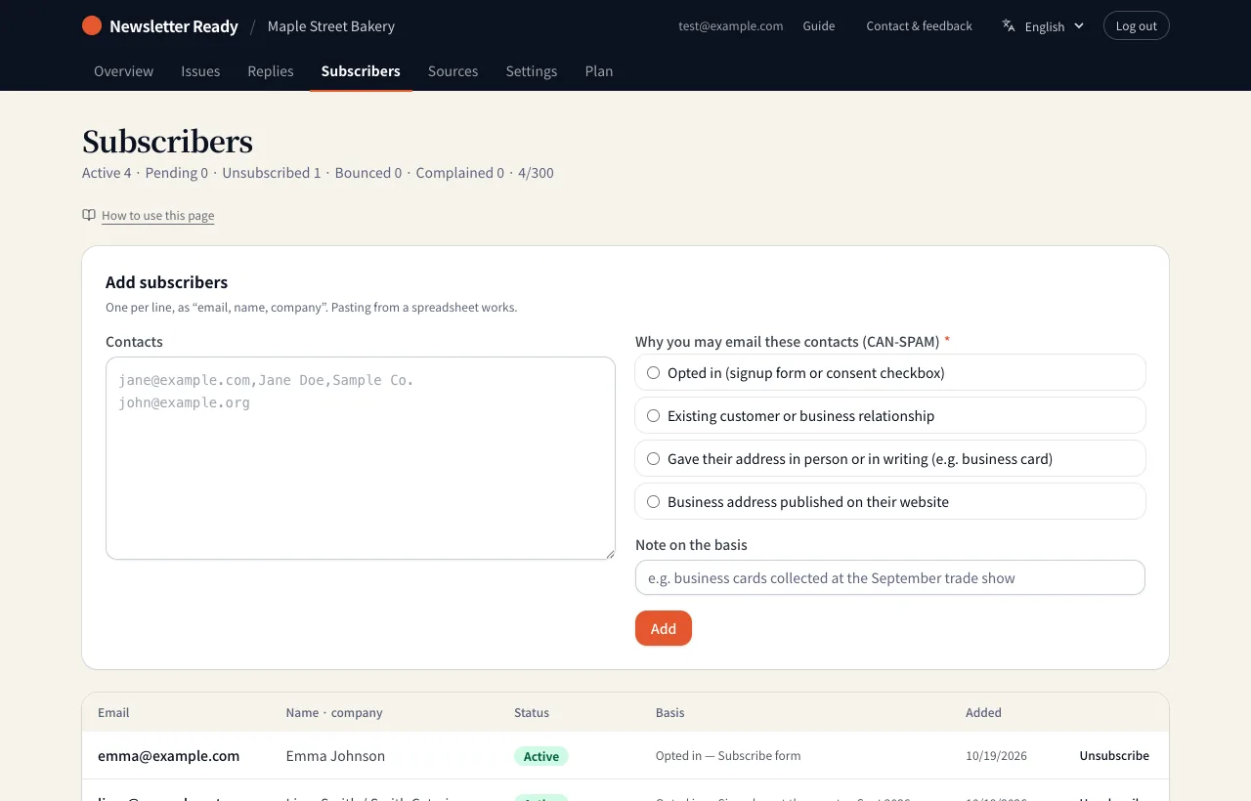Unsubscribe emma@example.com

click(1114, 756)
